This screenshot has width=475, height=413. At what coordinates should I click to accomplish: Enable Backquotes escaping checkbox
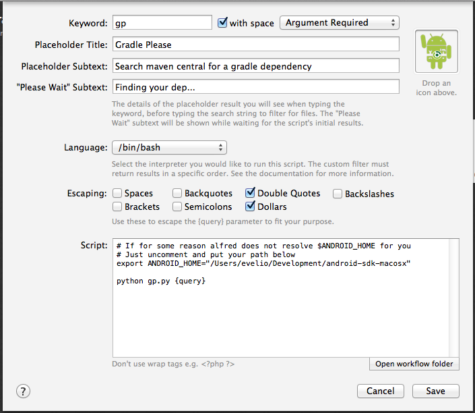tap(177, 193)
